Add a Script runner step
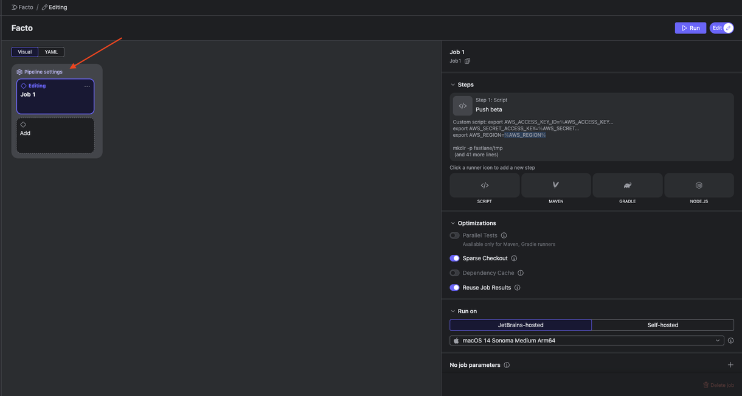 (485, 186)
